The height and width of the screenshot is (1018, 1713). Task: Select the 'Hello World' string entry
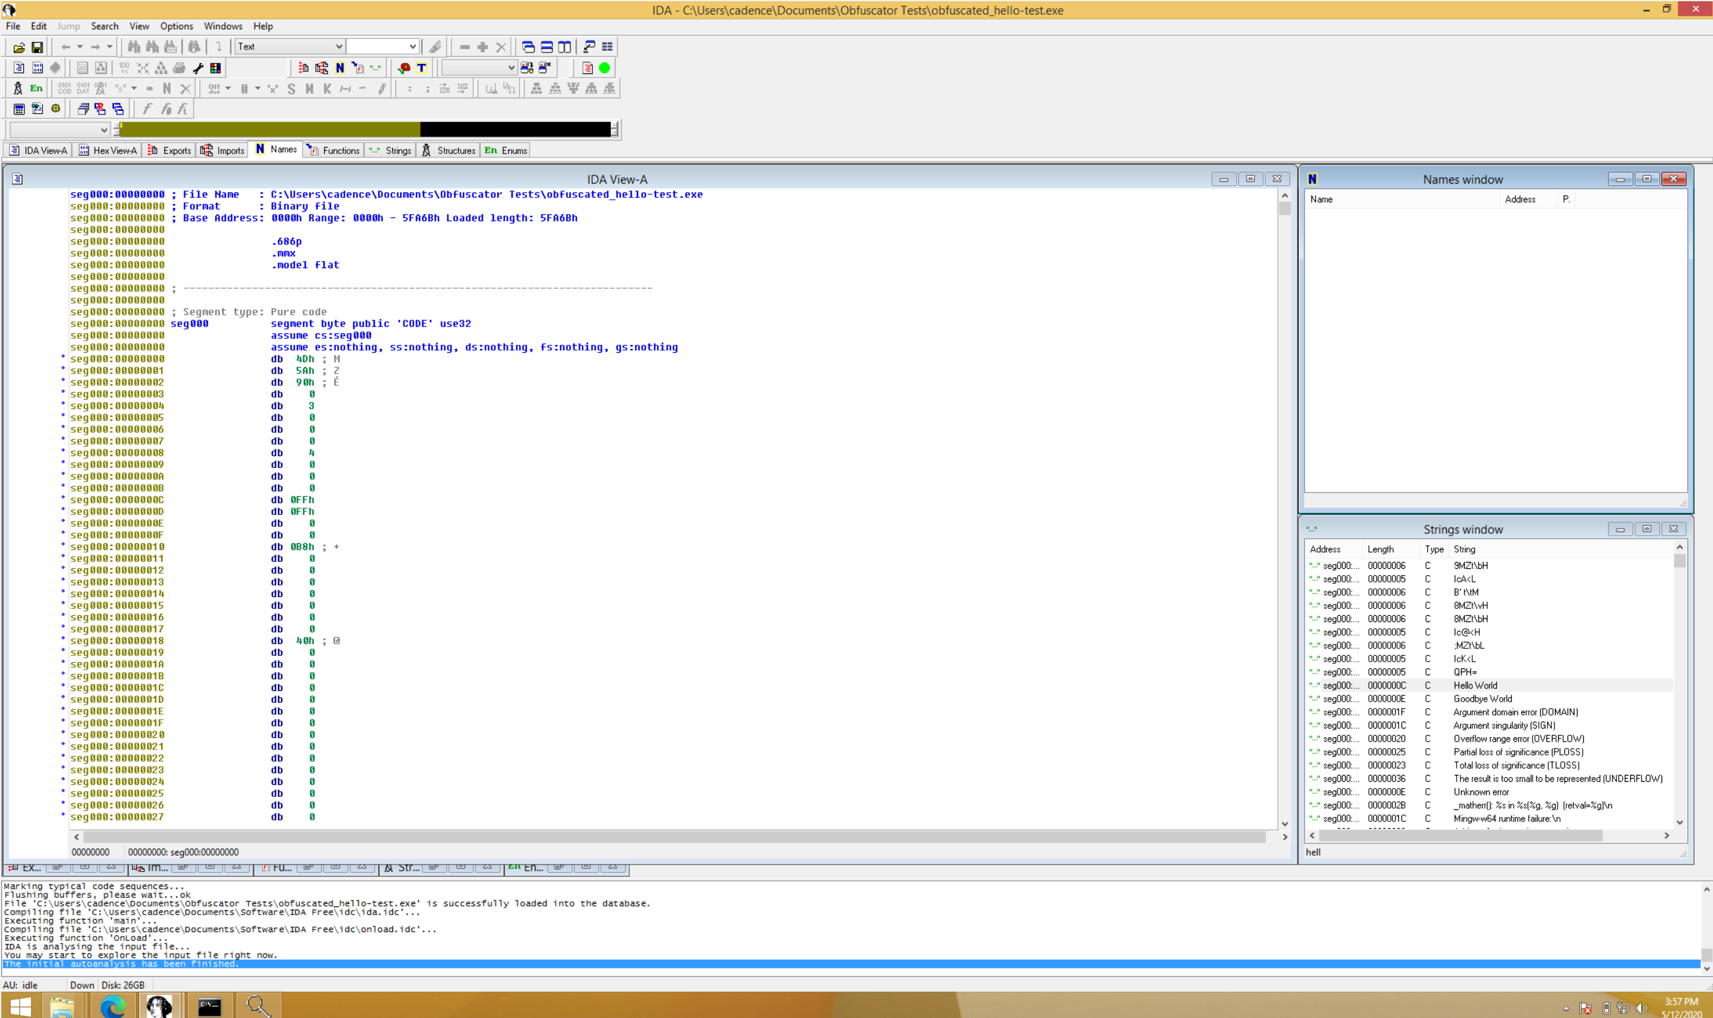point(1475,685)
